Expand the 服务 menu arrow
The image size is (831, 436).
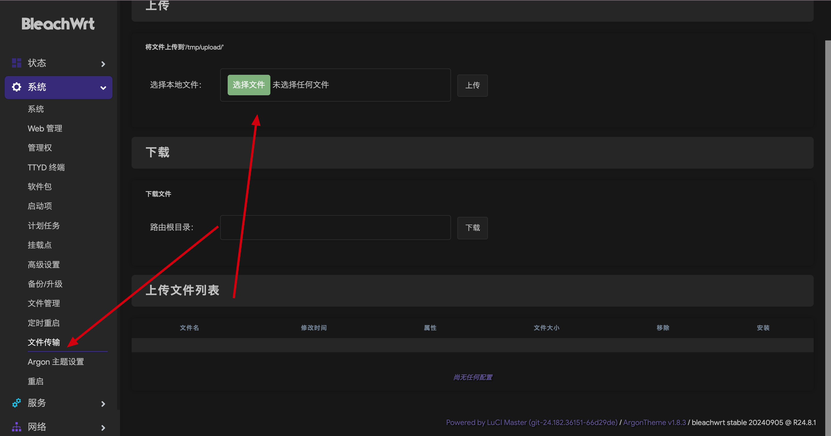pyautogui.click(x=103, y=404)
